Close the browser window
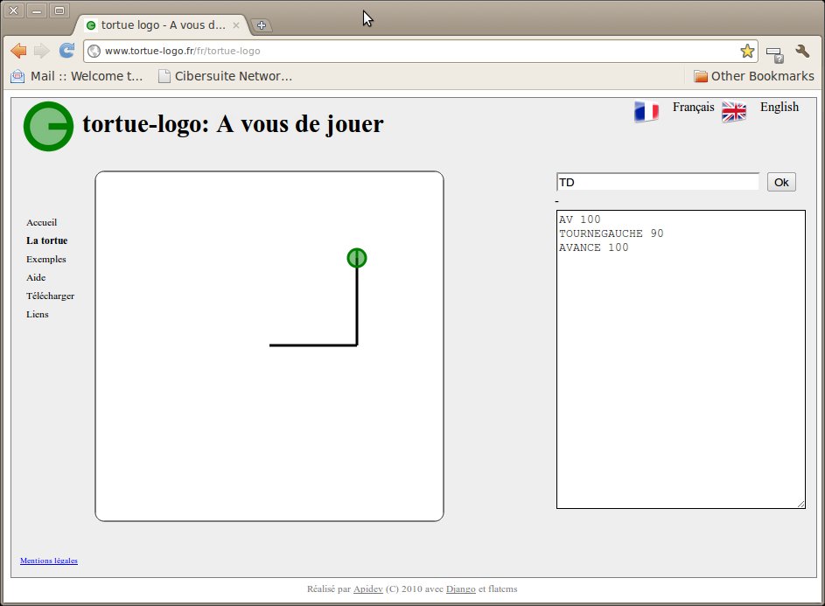The width and height of the screenshot is (825, 606). [14, 10]
